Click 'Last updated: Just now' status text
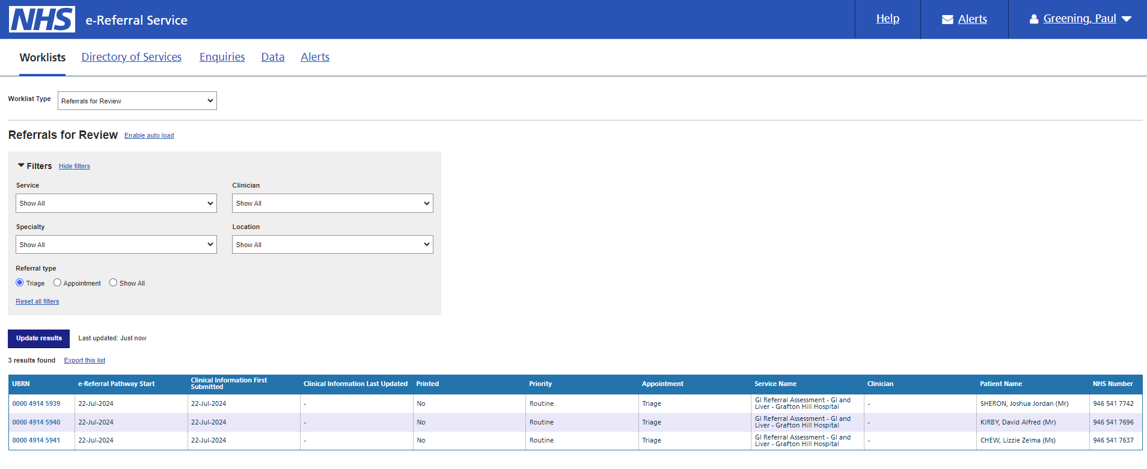 112,338
